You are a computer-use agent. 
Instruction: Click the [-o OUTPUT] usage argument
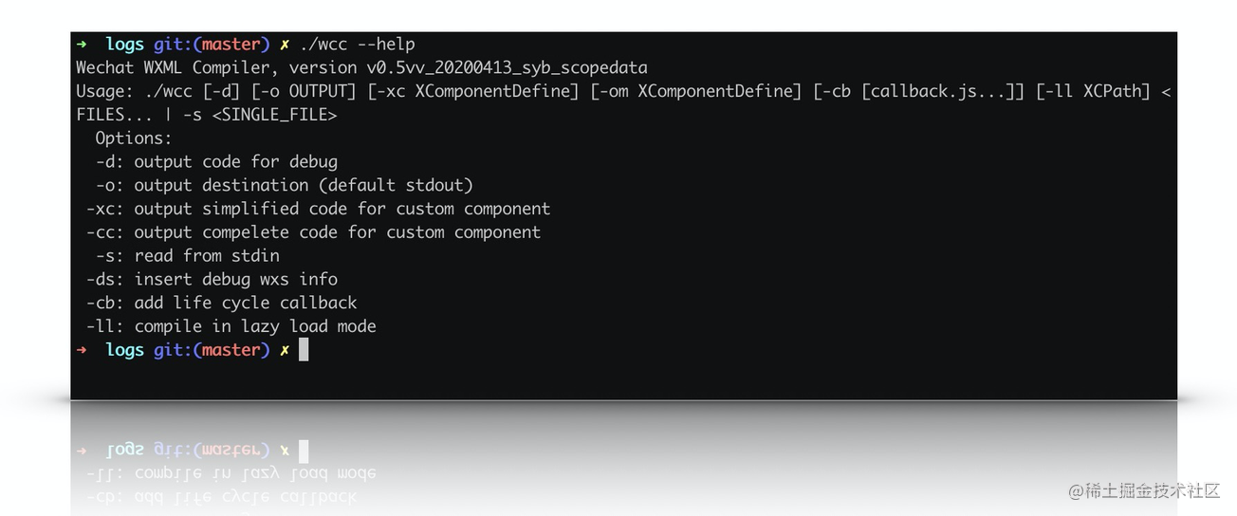click(304, 92)
